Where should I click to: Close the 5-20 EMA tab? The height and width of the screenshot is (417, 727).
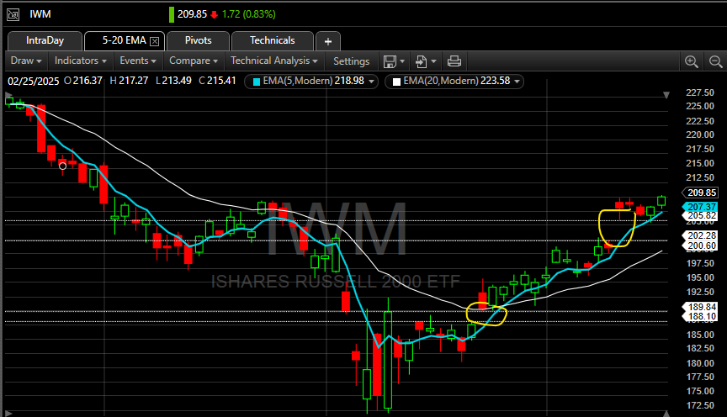point(154,40)
